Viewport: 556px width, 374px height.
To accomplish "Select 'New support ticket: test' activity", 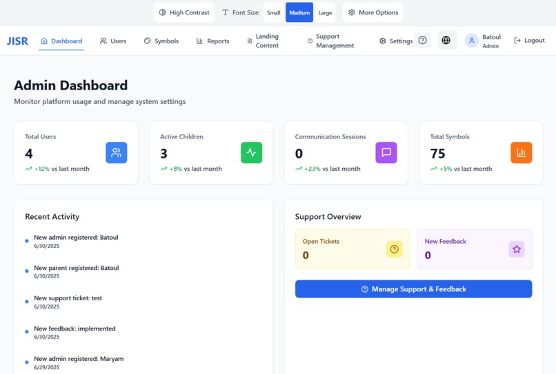I will pos(68,302).
